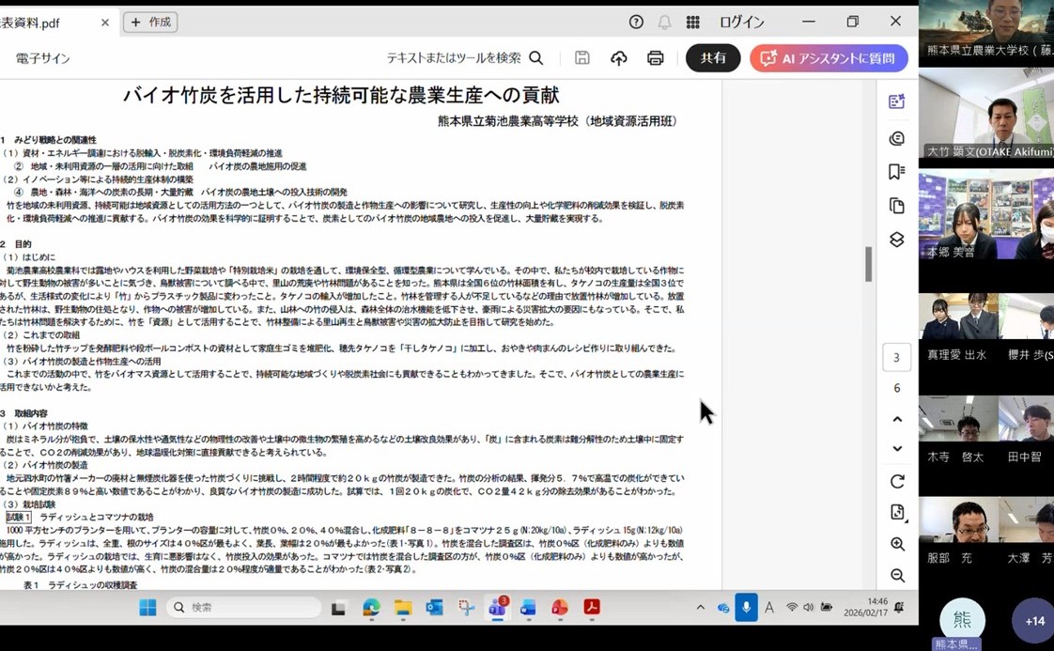This screenshot has height=651, width=1054.
Task: Click the print icon in Acrobat toolbar
Action: (655, 58)
